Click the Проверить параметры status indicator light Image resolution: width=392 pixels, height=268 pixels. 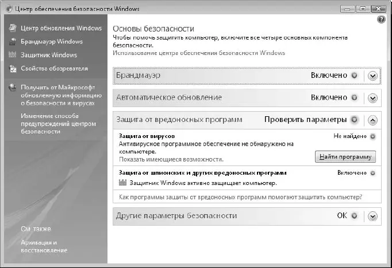(354, 120)
